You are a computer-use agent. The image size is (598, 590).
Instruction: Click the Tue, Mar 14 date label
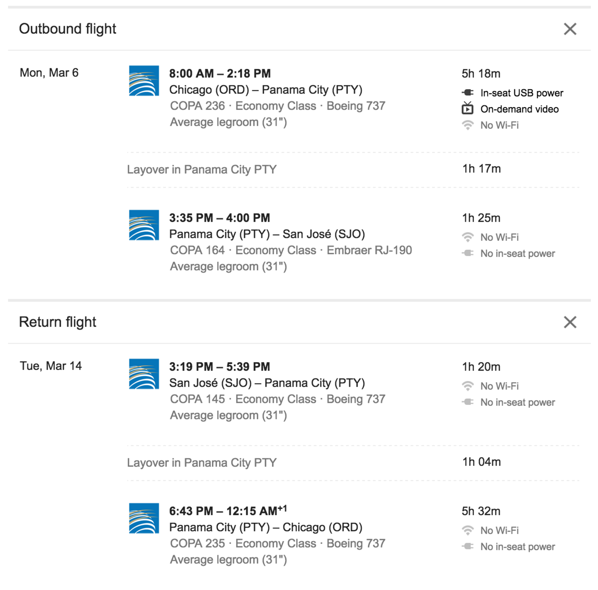(50, 366)
